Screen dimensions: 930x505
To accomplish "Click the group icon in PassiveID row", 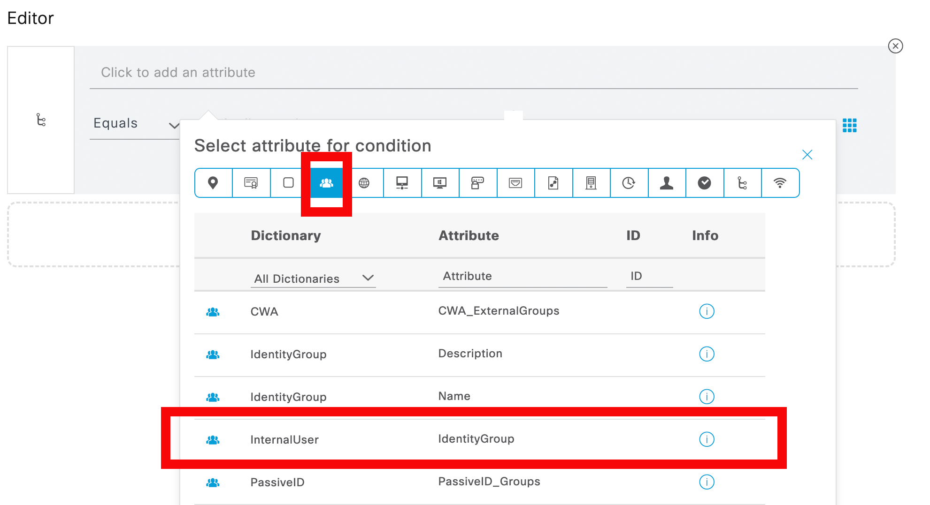I will click(213, 482).
